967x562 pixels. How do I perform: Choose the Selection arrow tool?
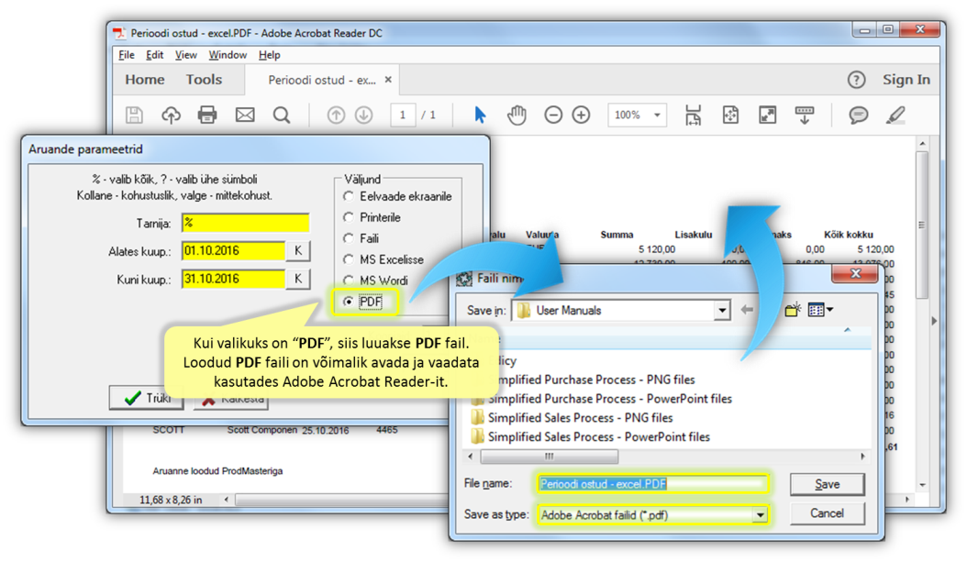(480, 115)
